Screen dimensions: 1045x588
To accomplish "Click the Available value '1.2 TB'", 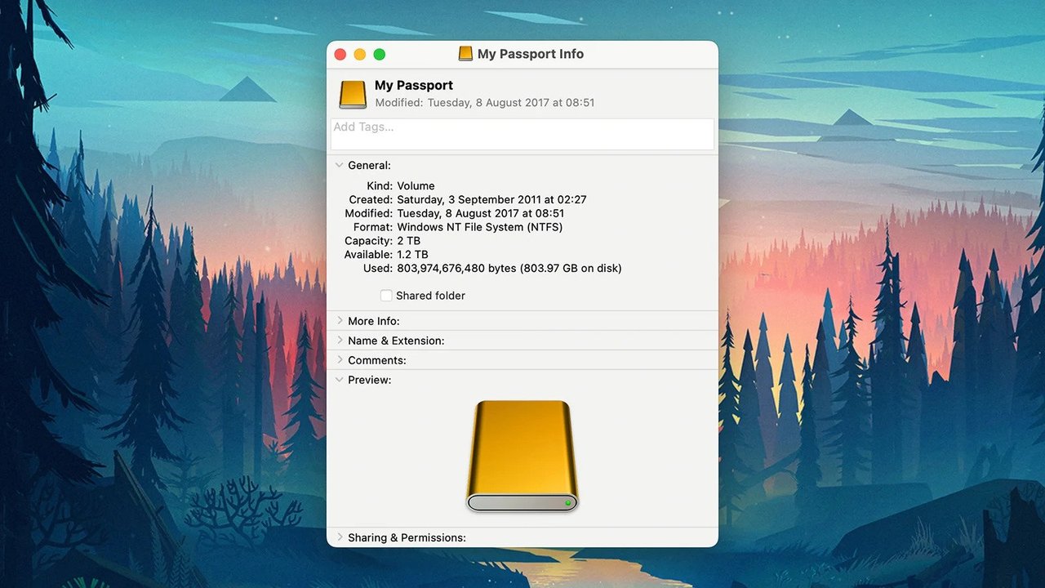I will 412,255.
